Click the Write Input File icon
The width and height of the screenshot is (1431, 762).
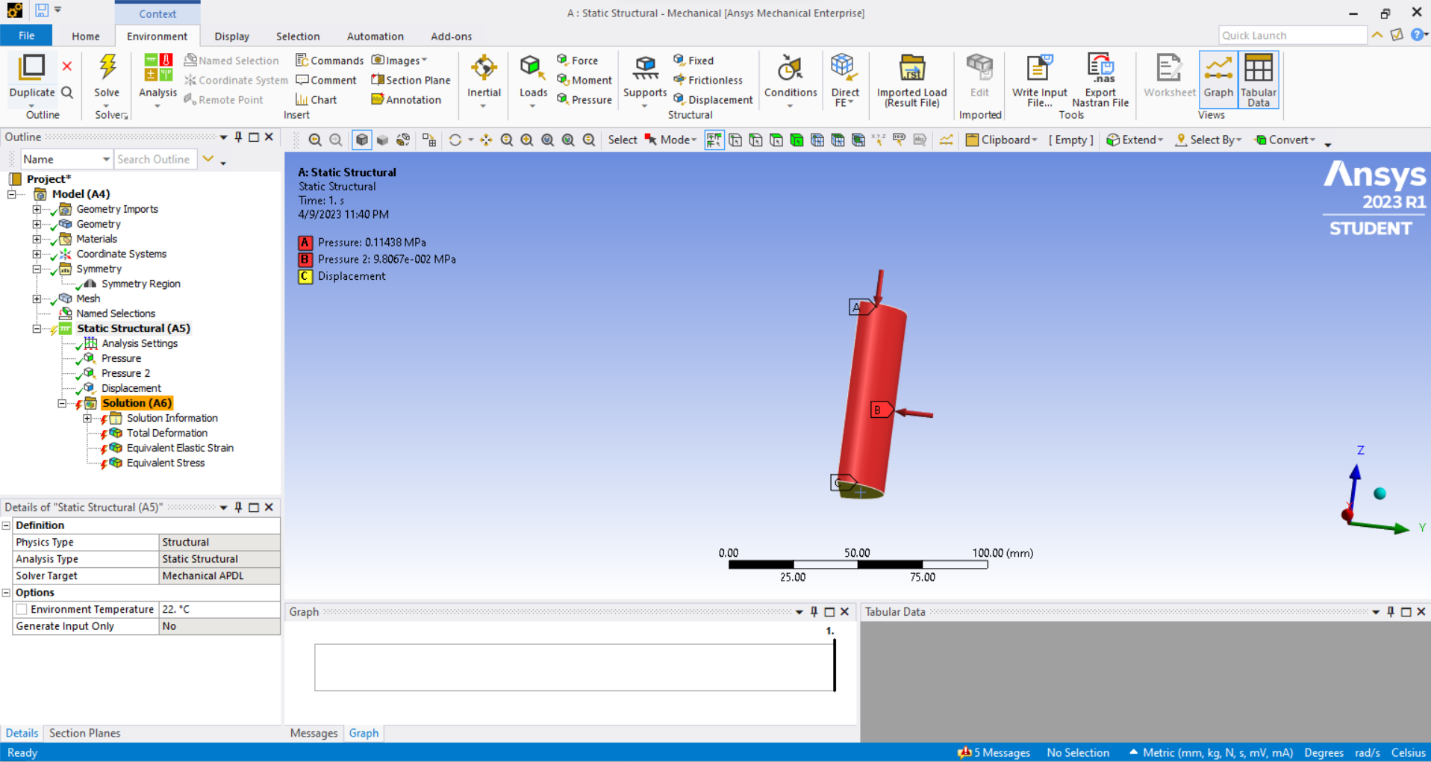(1039, 68)
